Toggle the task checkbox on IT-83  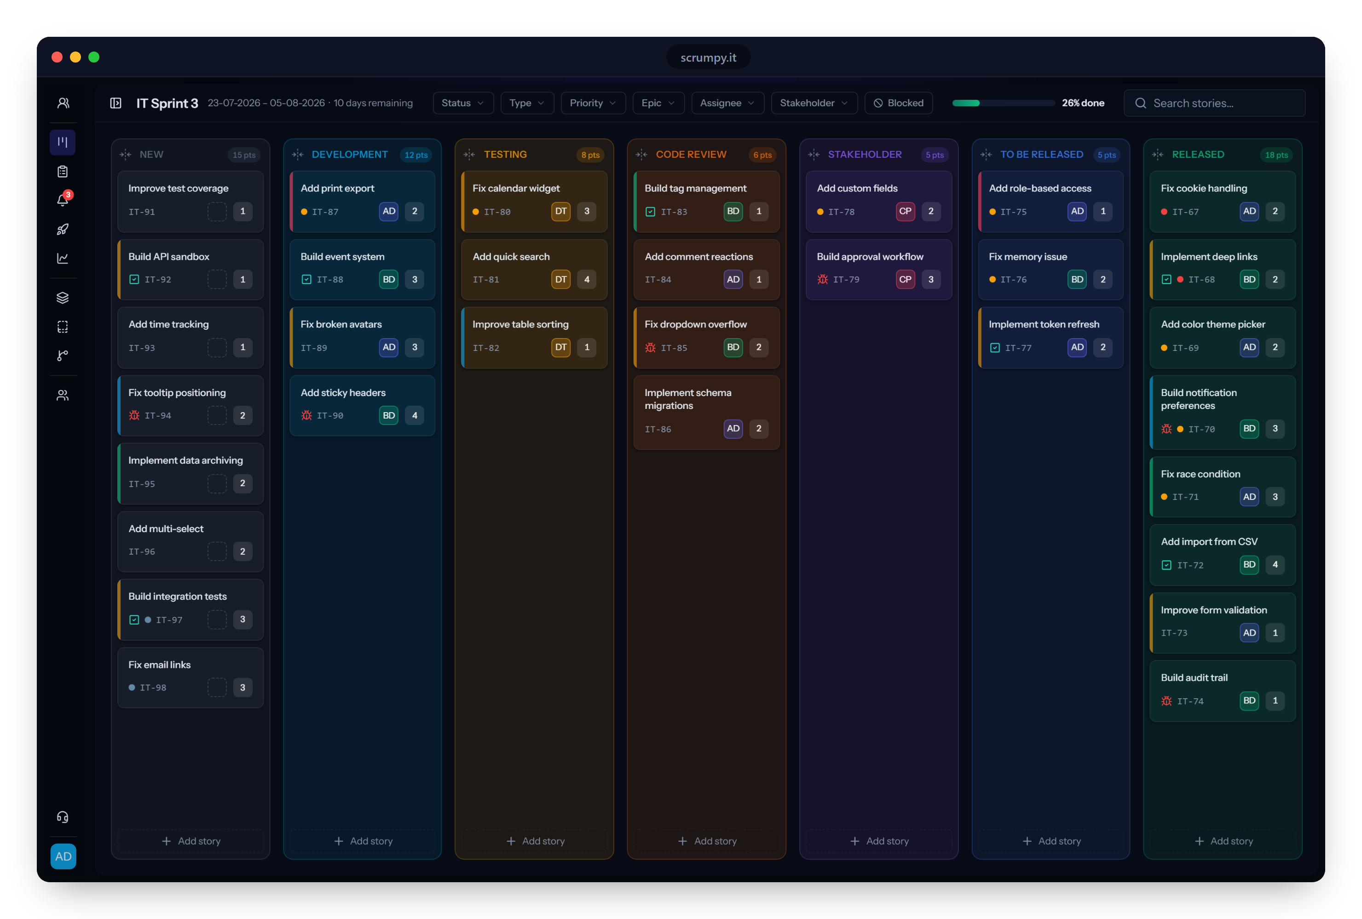coord(651,212)
